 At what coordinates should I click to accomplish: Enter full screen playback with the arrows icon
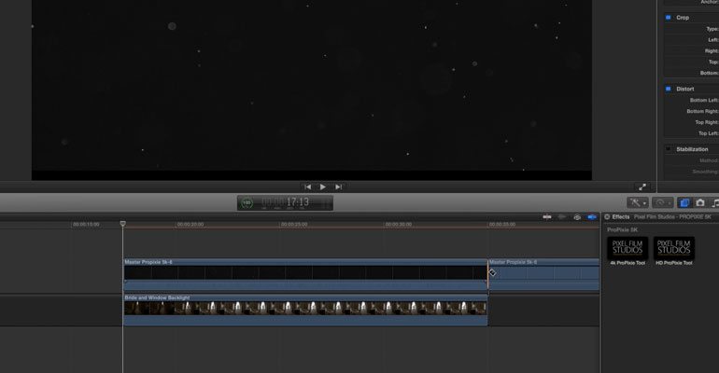click(x=642, y=186)
